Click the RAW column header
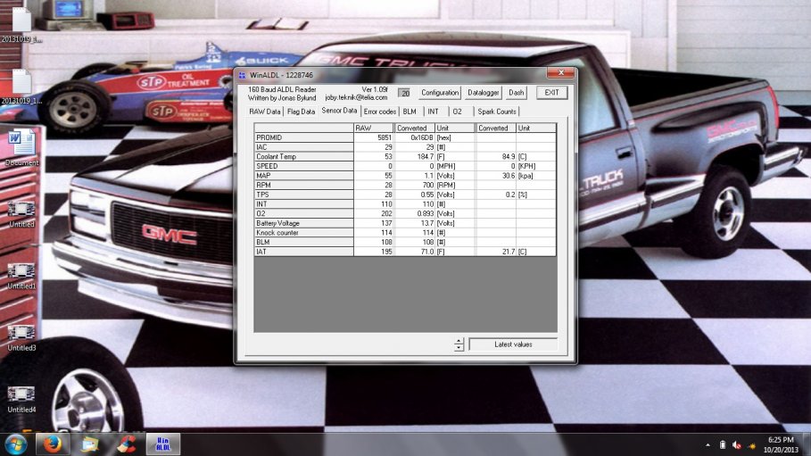The image size is (811, 456). click(374, 128)
